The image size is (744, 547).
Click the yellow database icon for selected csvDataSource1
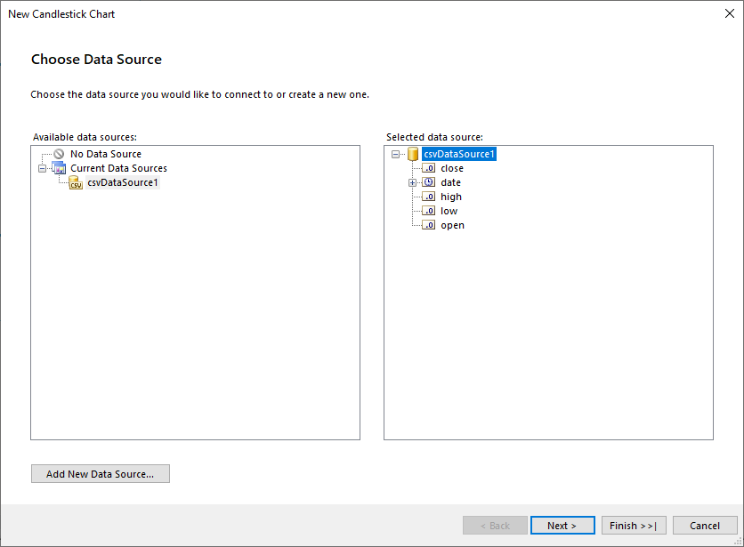point(413,153)
